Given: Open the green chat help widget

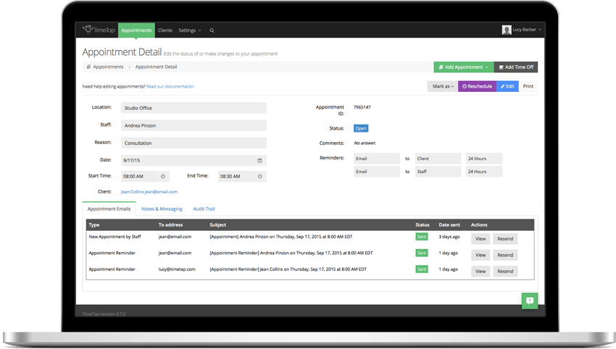Looking at the screenshot, I should (530, 300).
